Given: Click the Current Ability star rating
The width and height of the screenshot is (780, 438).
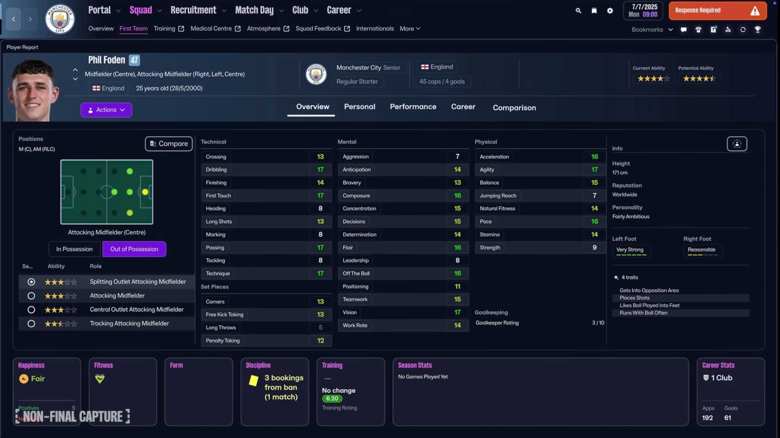Looking at the screenshot, I should (653, 79).
